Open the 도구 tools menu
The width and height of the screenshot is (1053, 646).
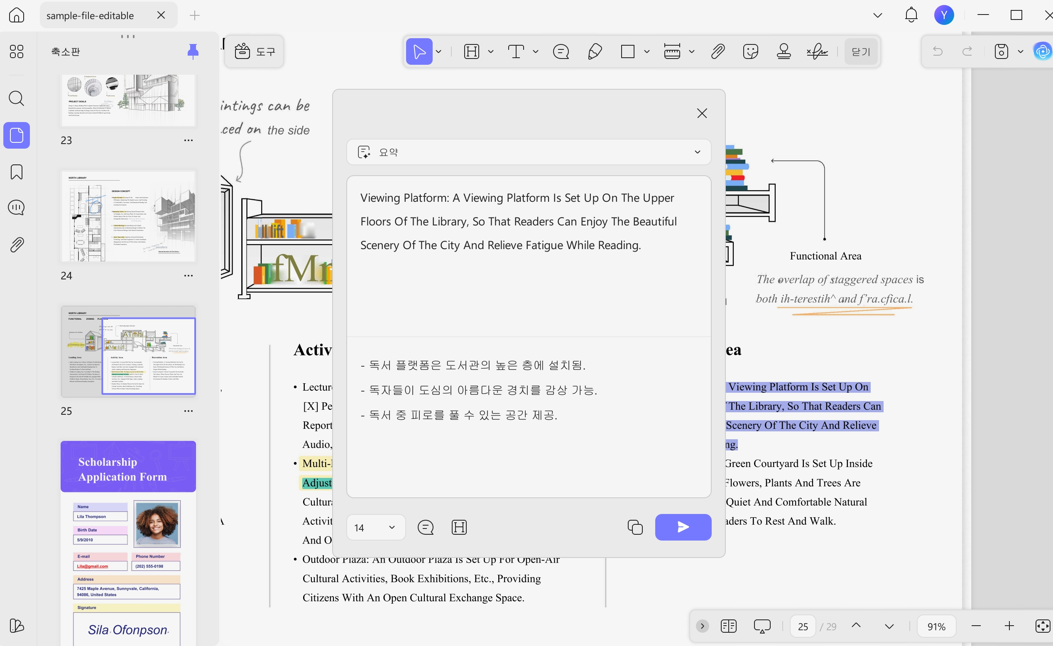coord(254,52)
